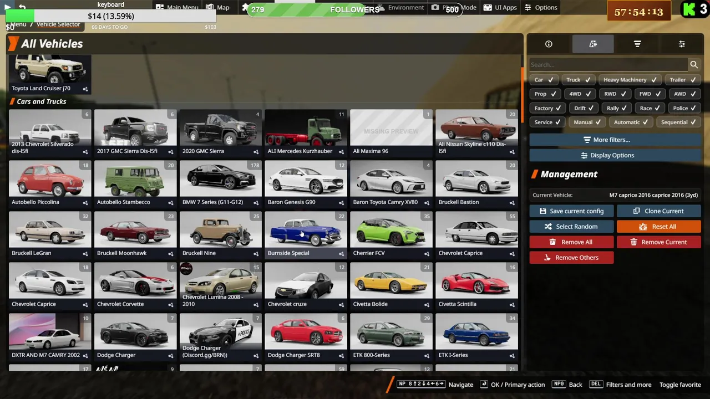Click the search magnifier icon
Screen dimensions: 710x399
click(x=694, y=65)
